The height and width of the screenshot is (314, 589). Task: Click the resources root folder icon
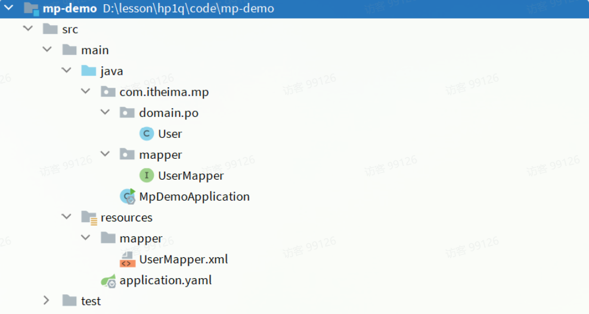click(x=89, y=218)
